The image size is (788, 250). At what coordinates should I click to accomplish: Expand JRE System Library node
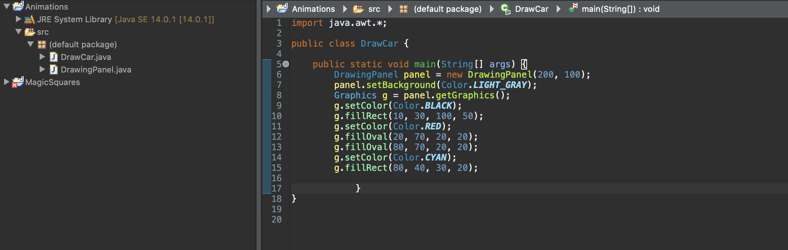point(19,18)
